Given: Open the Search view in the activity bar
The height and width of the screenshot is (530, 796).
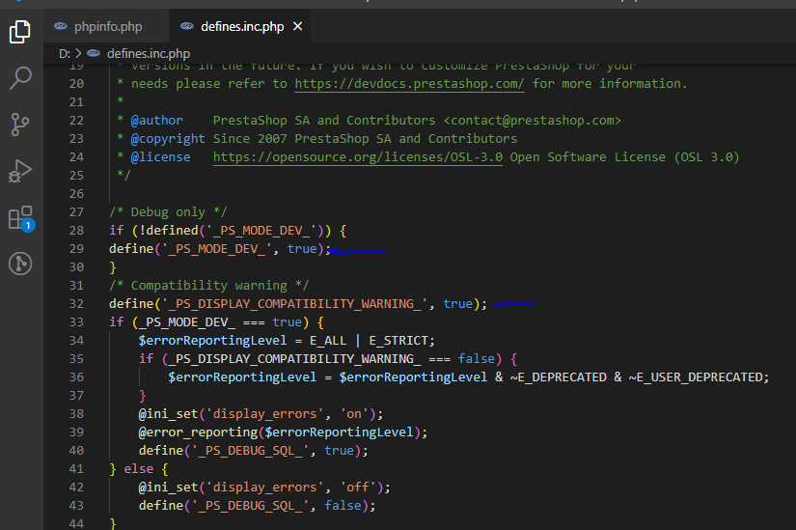Looking at the screenshot, I should [x=20, y=78].
